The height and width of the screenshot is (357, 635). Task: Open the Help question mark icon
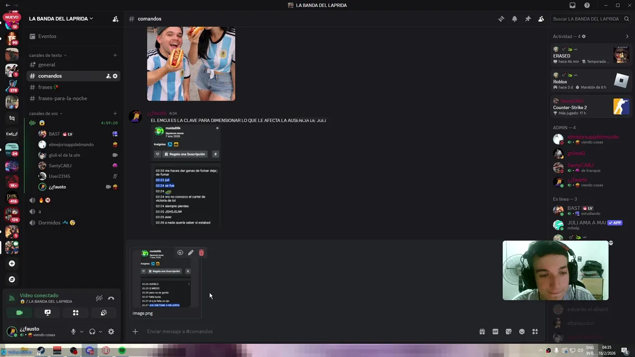tap(587, 5)
